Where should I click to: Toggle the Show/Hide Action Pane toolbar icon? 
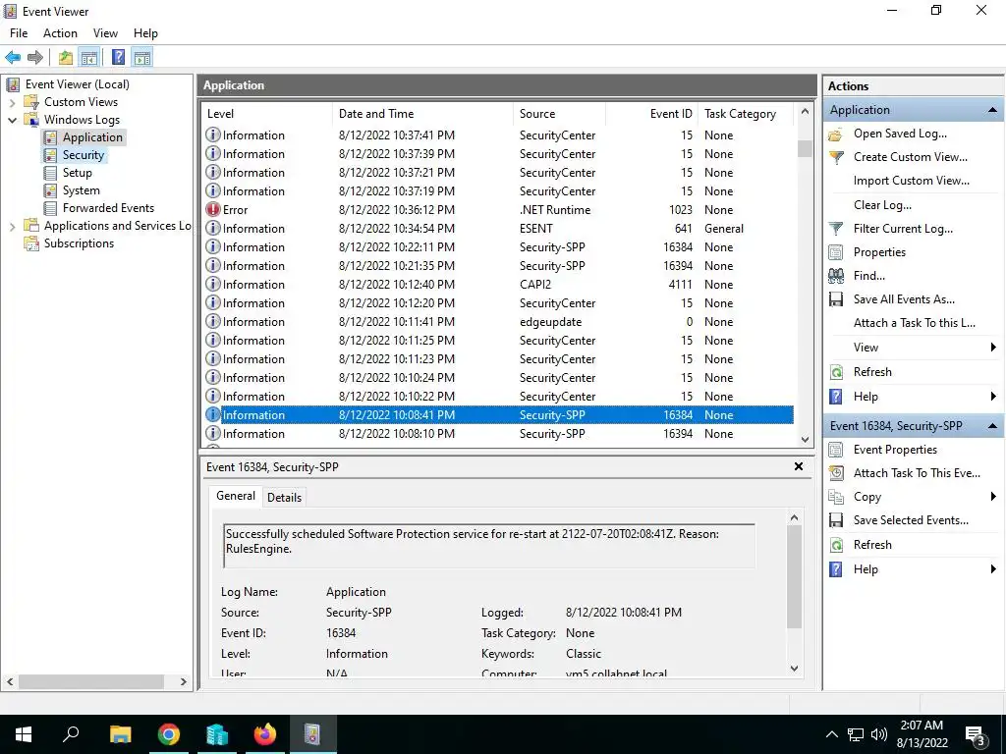pos(142,58)
